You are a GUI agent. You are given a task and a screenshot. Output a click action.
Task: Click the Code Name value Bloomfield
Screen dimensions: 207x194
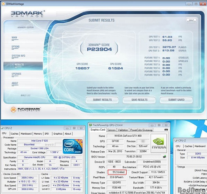click(x=29, y=145)
